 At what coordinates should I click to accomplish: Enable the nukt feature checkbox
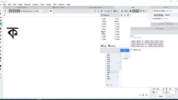115,24
